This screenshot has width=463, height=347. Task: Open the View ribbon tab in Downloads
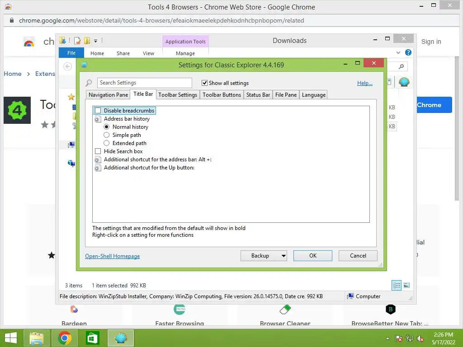148,53
